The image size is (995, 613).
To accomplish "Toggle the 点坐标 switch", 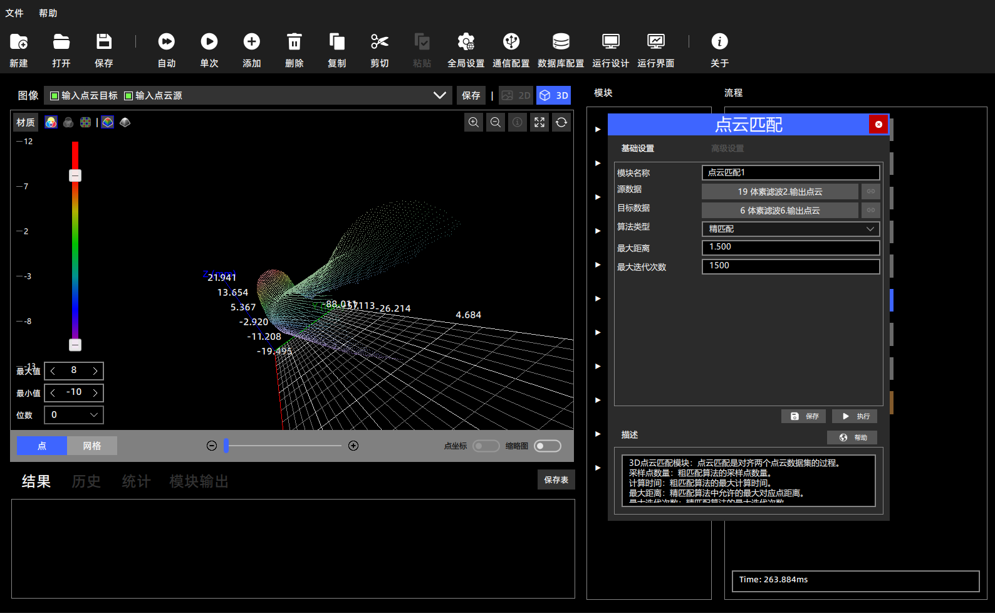I will pyautogui.click(x=486, y=446).
